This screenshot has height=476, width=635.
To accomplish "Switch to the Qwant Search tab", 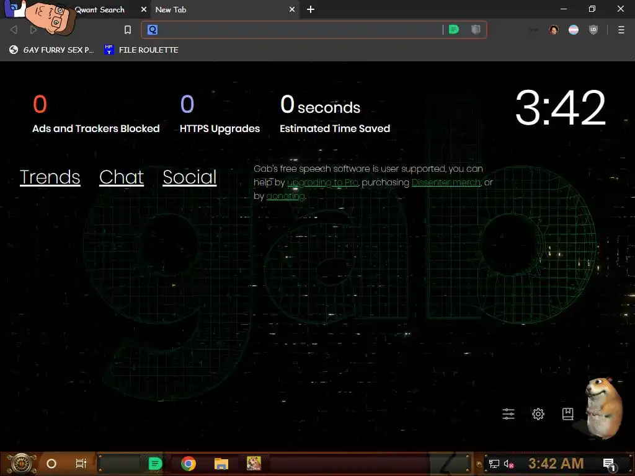I will [100, 10].
